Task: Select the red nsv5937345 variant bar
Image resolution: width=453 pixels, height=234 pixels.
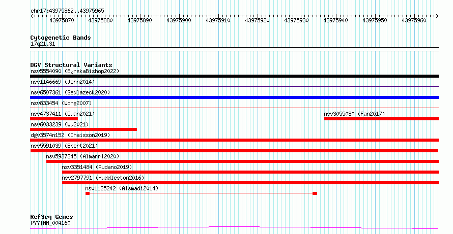Action: coord(243,161)
